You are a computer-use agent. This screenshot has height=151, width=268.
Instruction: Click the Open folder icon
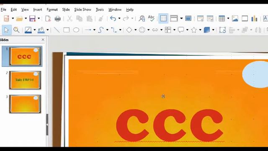point(19,18)
